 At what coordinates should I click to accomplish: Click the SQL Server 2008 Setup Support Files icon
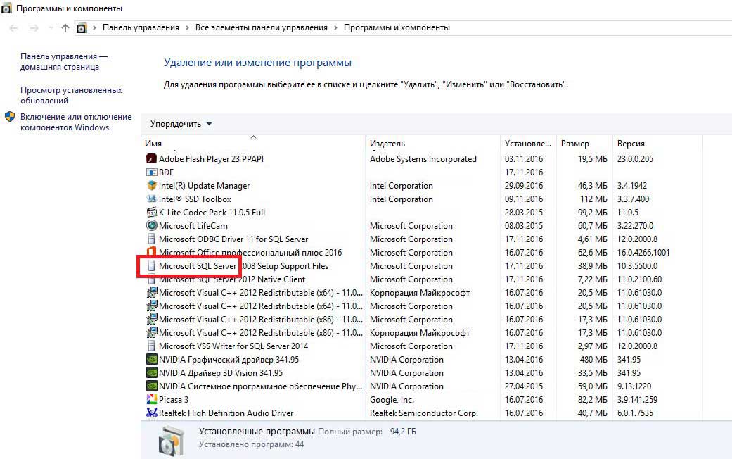click(151, 266)
